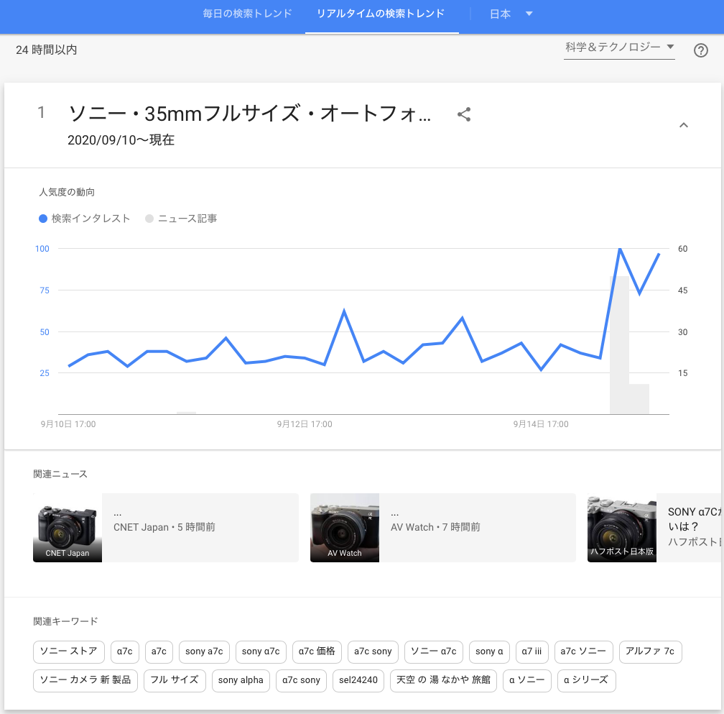The image size is (724, 714).
Task: Open the 日本 country dropdown
Action: tap(511, 14)
